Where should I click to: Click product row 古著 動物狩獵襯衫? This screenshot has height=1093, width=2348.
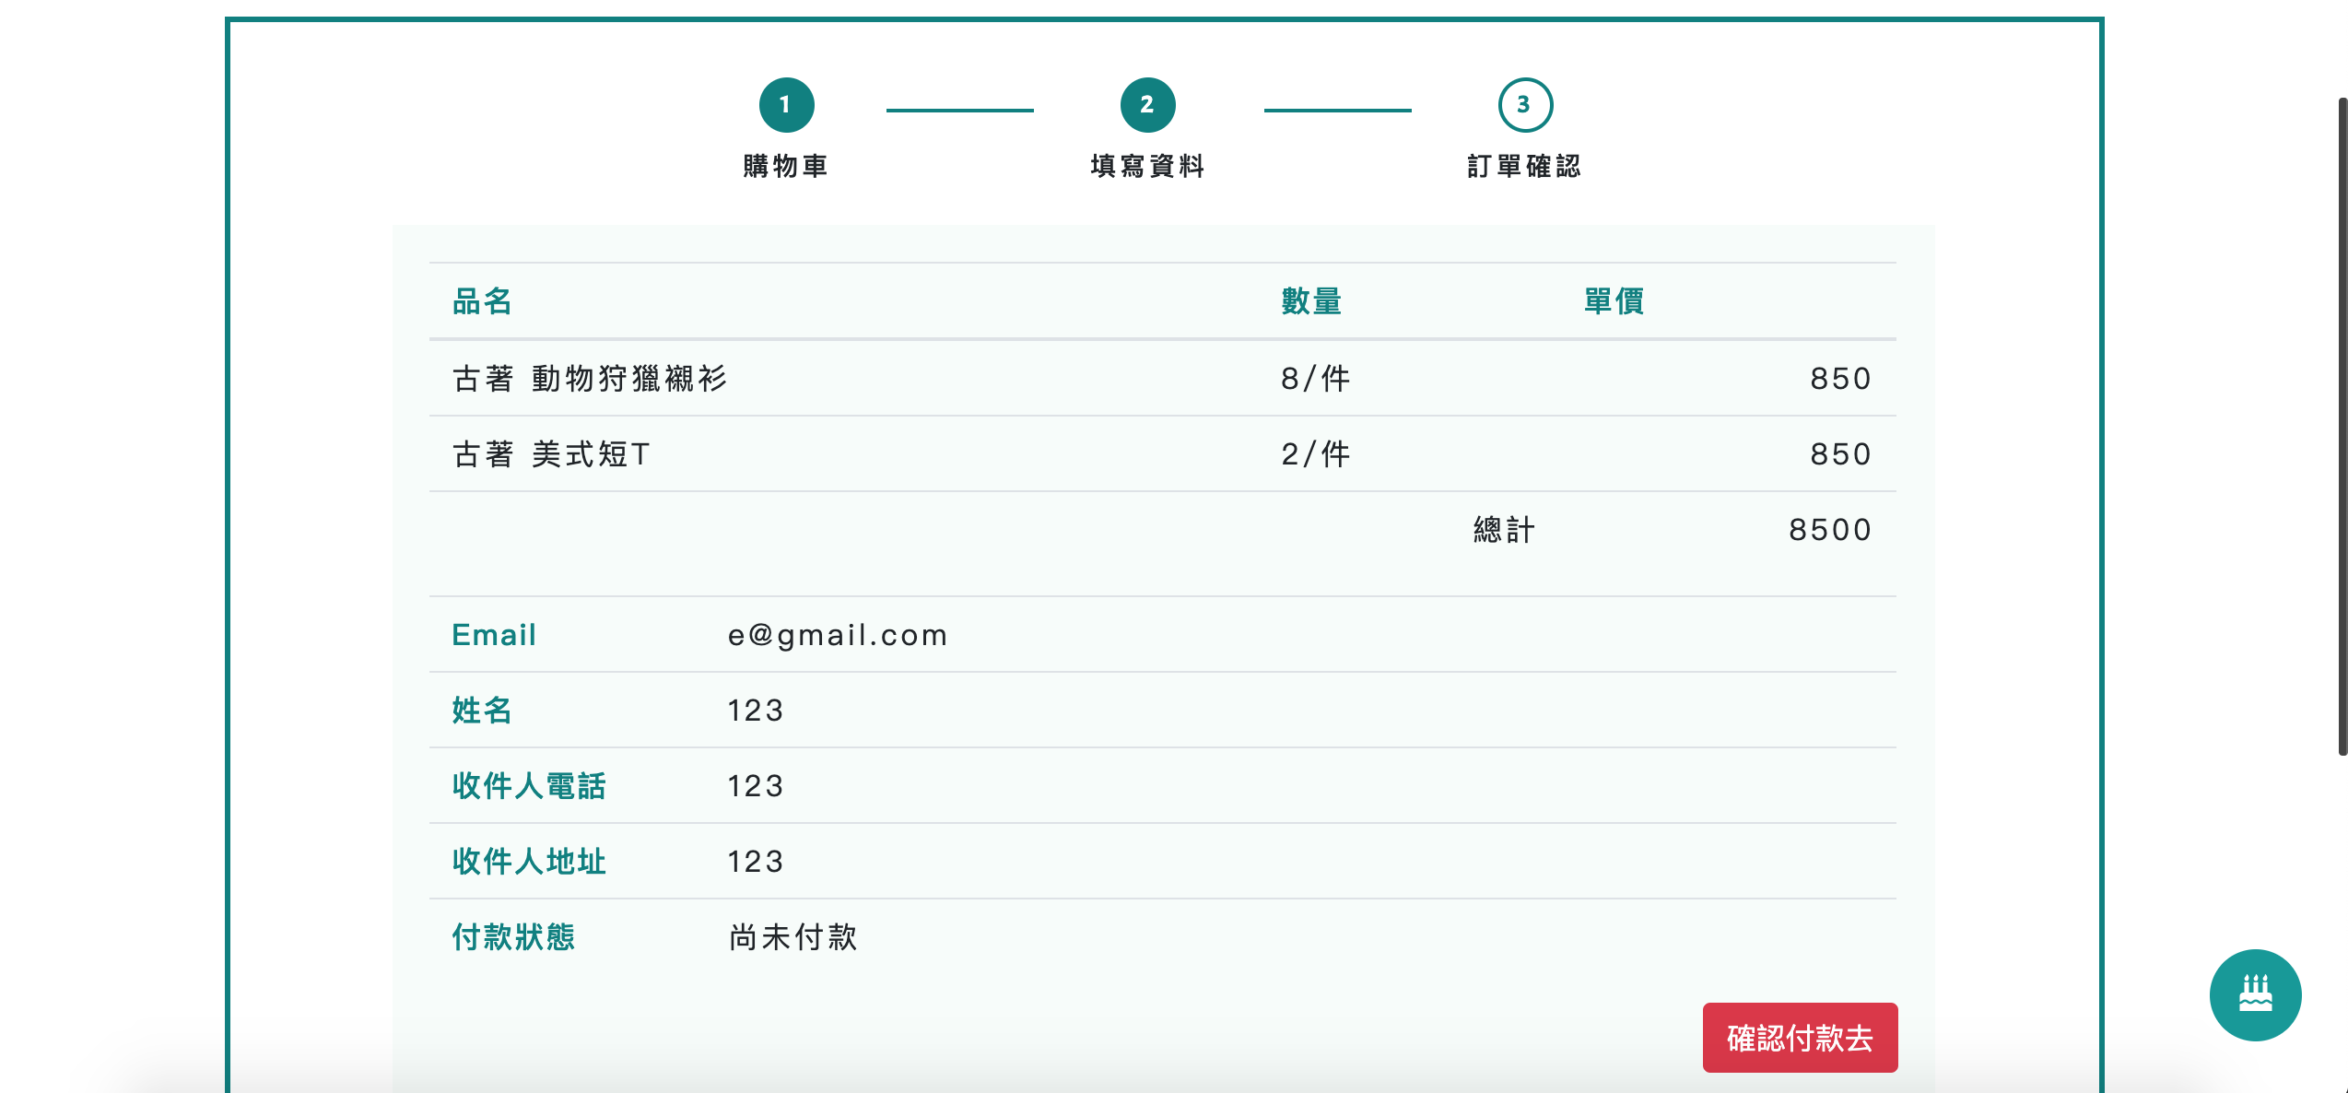589,378
